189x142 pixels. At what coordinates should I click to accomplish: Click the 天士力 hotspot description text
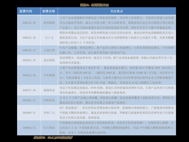117,38
